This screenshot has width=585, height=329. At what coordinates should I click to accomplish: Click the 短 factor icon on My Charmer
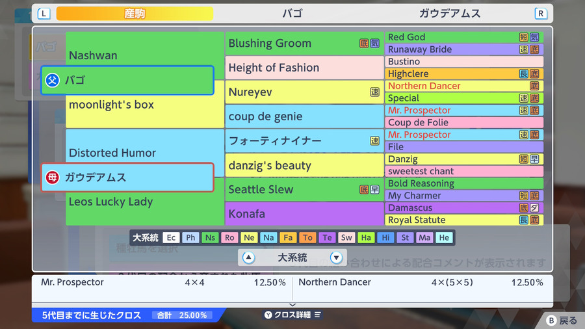(524, 196)
